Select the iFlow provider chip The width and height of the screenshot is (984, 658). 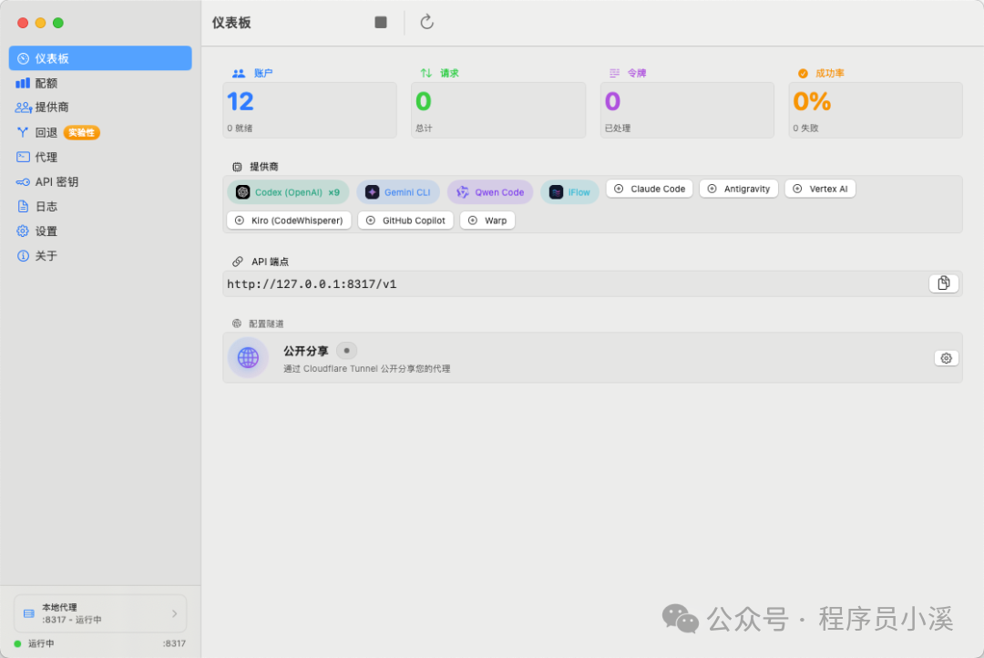click(x=569, y=192)
